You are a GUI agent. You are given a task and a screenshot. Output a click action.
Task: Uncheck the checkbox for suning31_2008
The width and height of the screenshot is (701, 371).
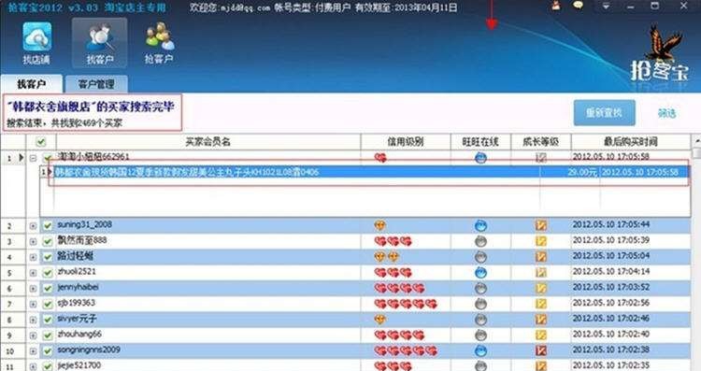point(48,226)
